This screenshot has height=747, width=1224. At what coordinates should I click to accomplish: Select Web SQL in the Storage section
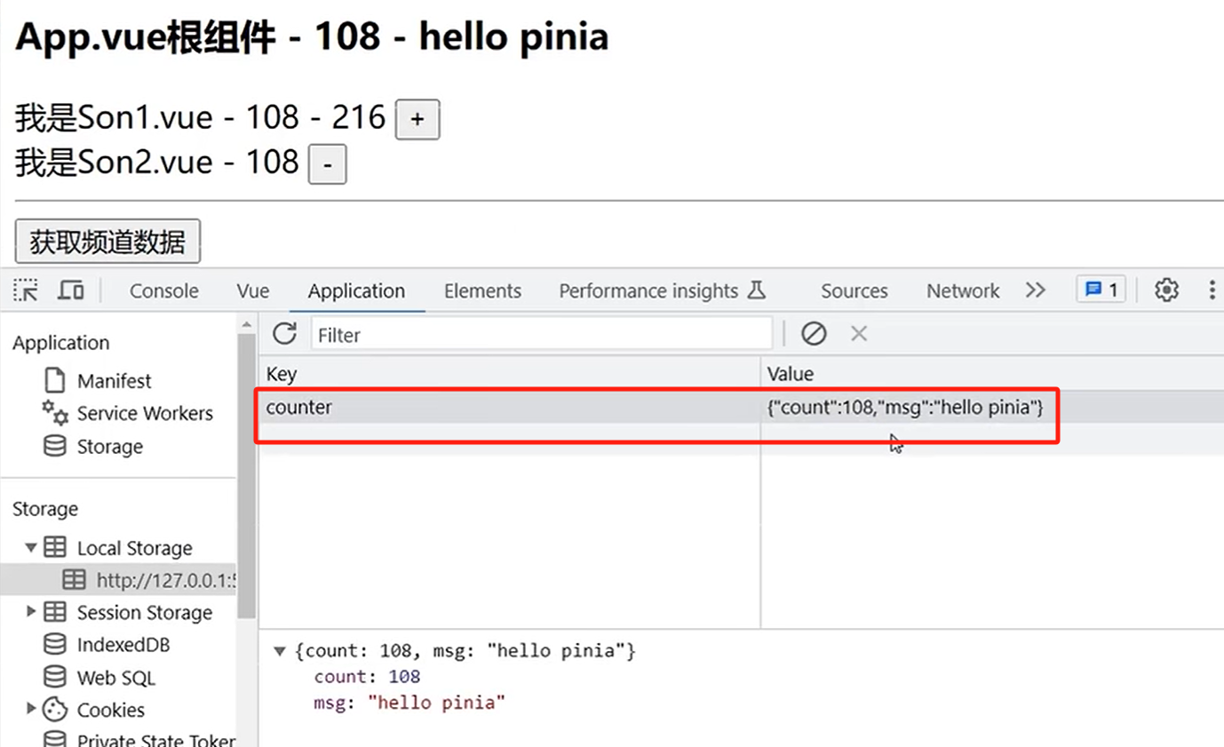tap(115, 678)
